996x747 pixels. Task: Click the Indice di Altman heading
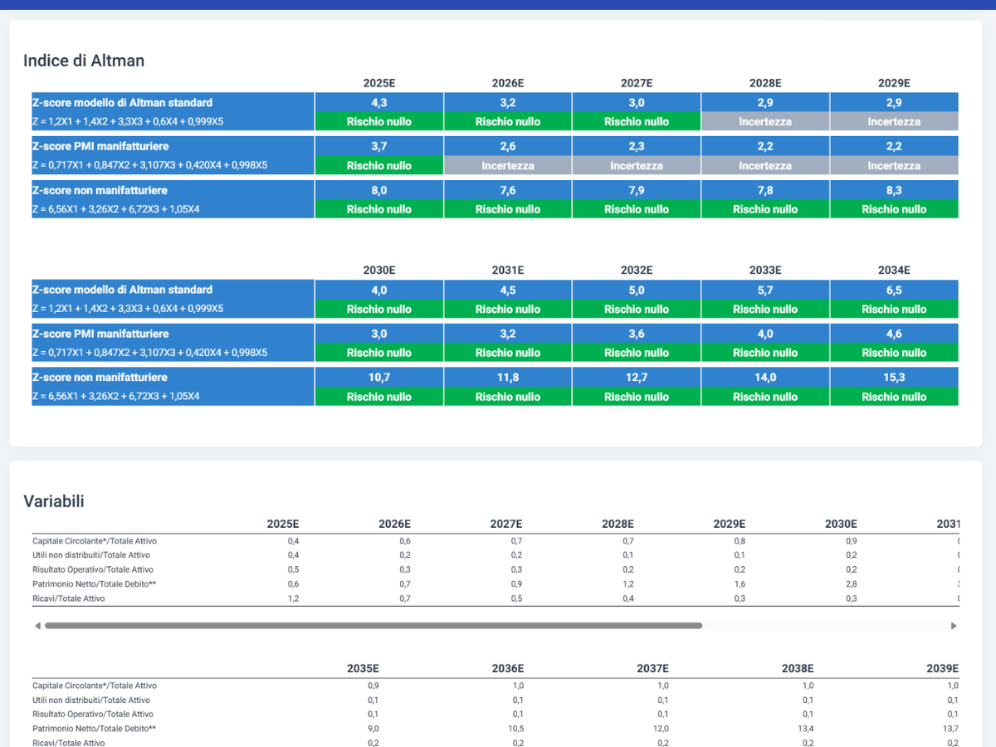84,60
